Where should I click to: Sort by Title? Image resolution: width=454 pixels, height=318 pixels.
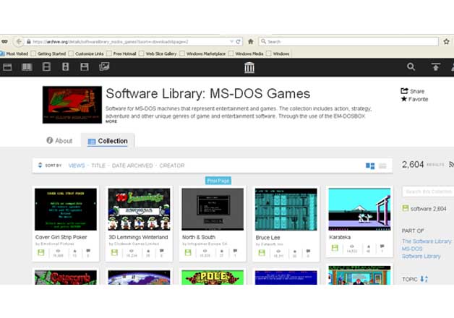[98, 166]
